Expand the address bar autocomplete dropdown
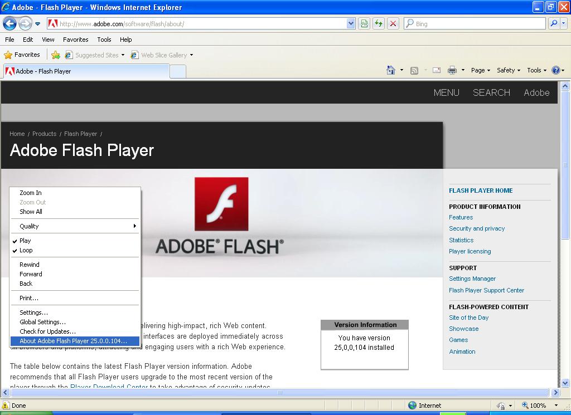This screenshot has width=571, height=415. click(x=351, y=23)
